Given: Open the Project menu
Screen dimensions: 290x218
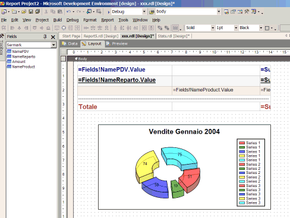Looking at the screenshot, I should (42, 20).
